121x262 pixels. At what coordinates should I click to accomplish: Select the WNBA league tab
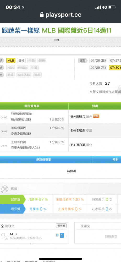(x=23, y=68)
